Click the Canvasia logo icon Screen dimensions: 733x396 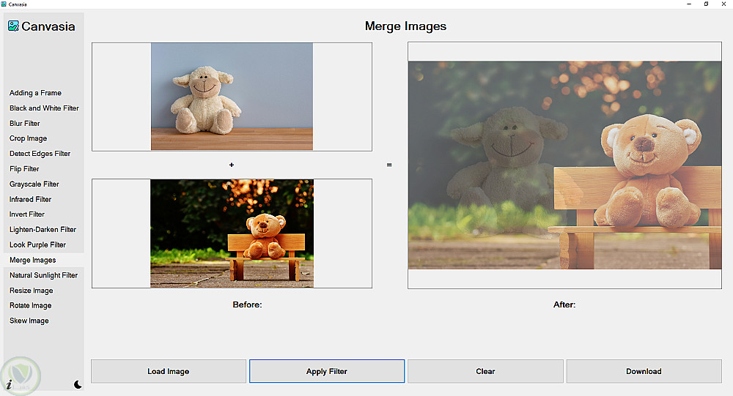pyautogui.click(x=13, y=26)
